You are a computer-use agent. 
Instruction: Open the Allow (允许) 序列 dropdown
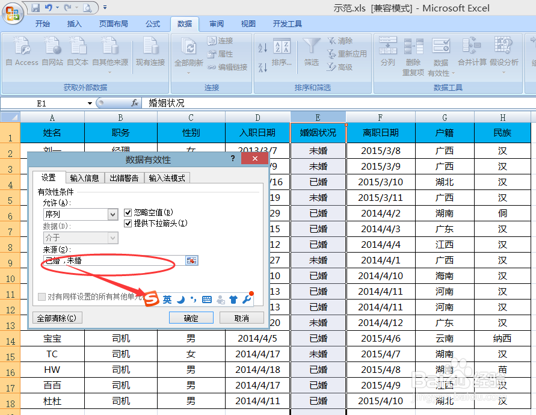pos(112,214)
